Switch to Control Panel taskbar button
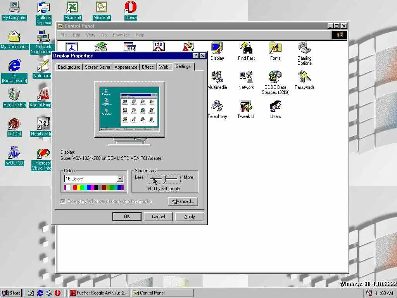 162,293
